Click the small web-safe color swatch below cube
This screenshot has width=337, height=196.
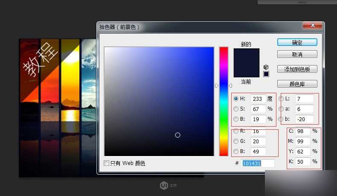tap(266, 74)
